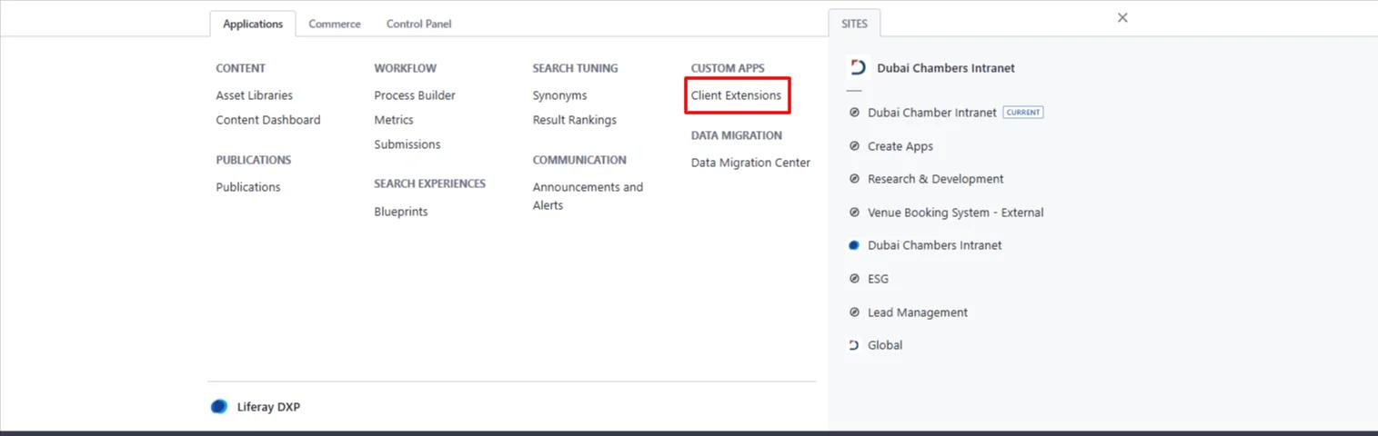
Task: Go to the Global site
Action: point(884,345)
